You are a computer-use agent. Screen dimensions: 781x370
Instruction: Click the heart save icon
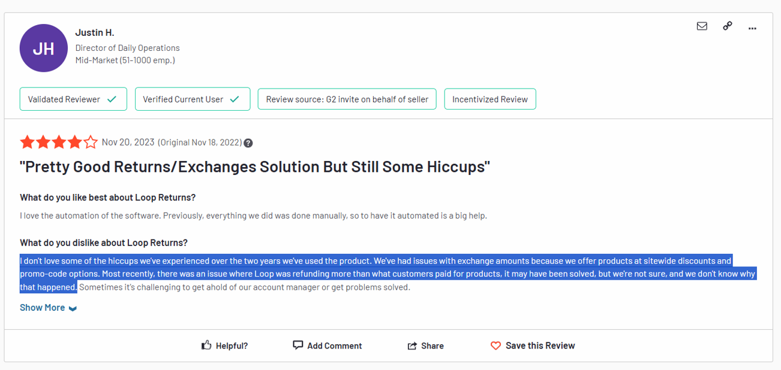[x=495, y=346]
